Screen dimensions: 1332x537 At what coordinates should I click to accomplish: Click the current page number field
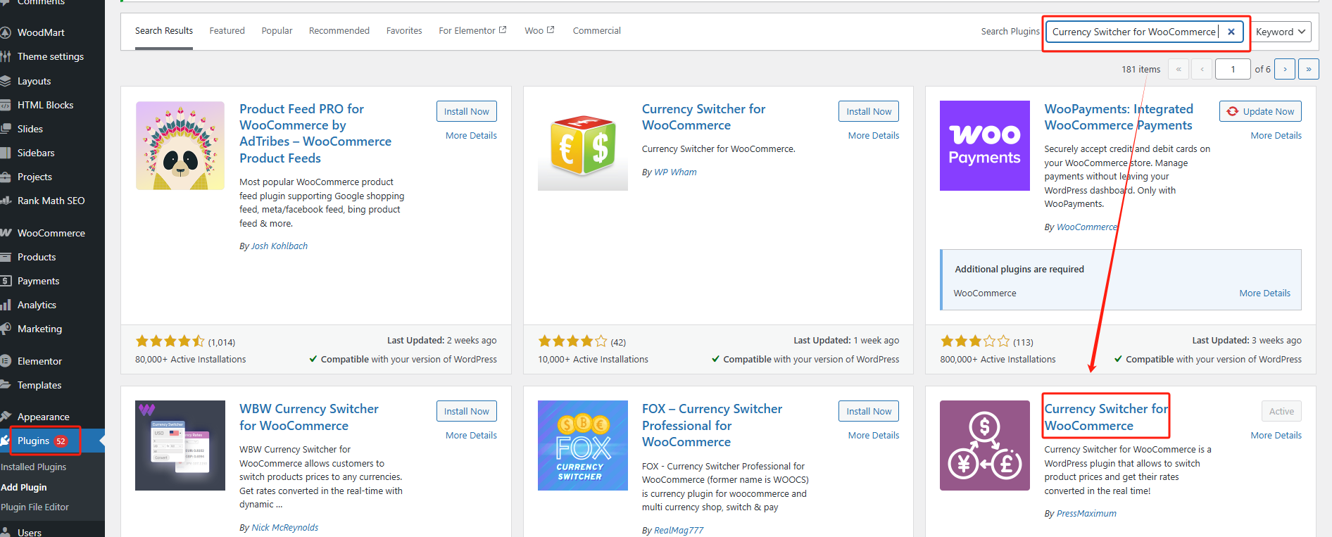point(1233,69)
